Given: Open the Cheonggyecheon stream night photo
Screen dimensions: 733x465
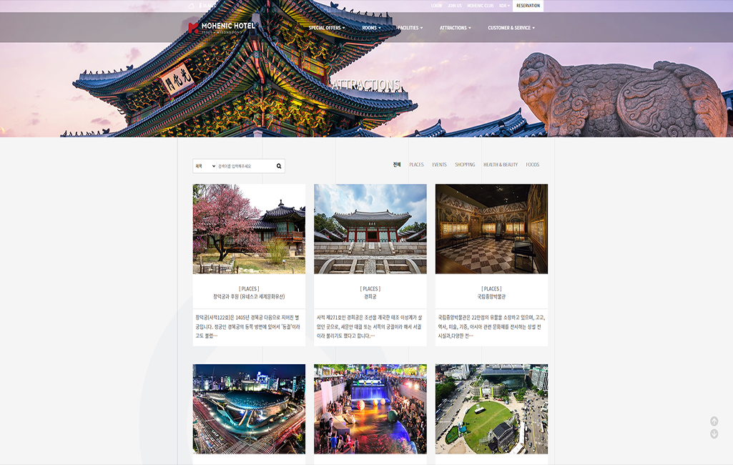Looking at the screenshot, I should [370, 409].
